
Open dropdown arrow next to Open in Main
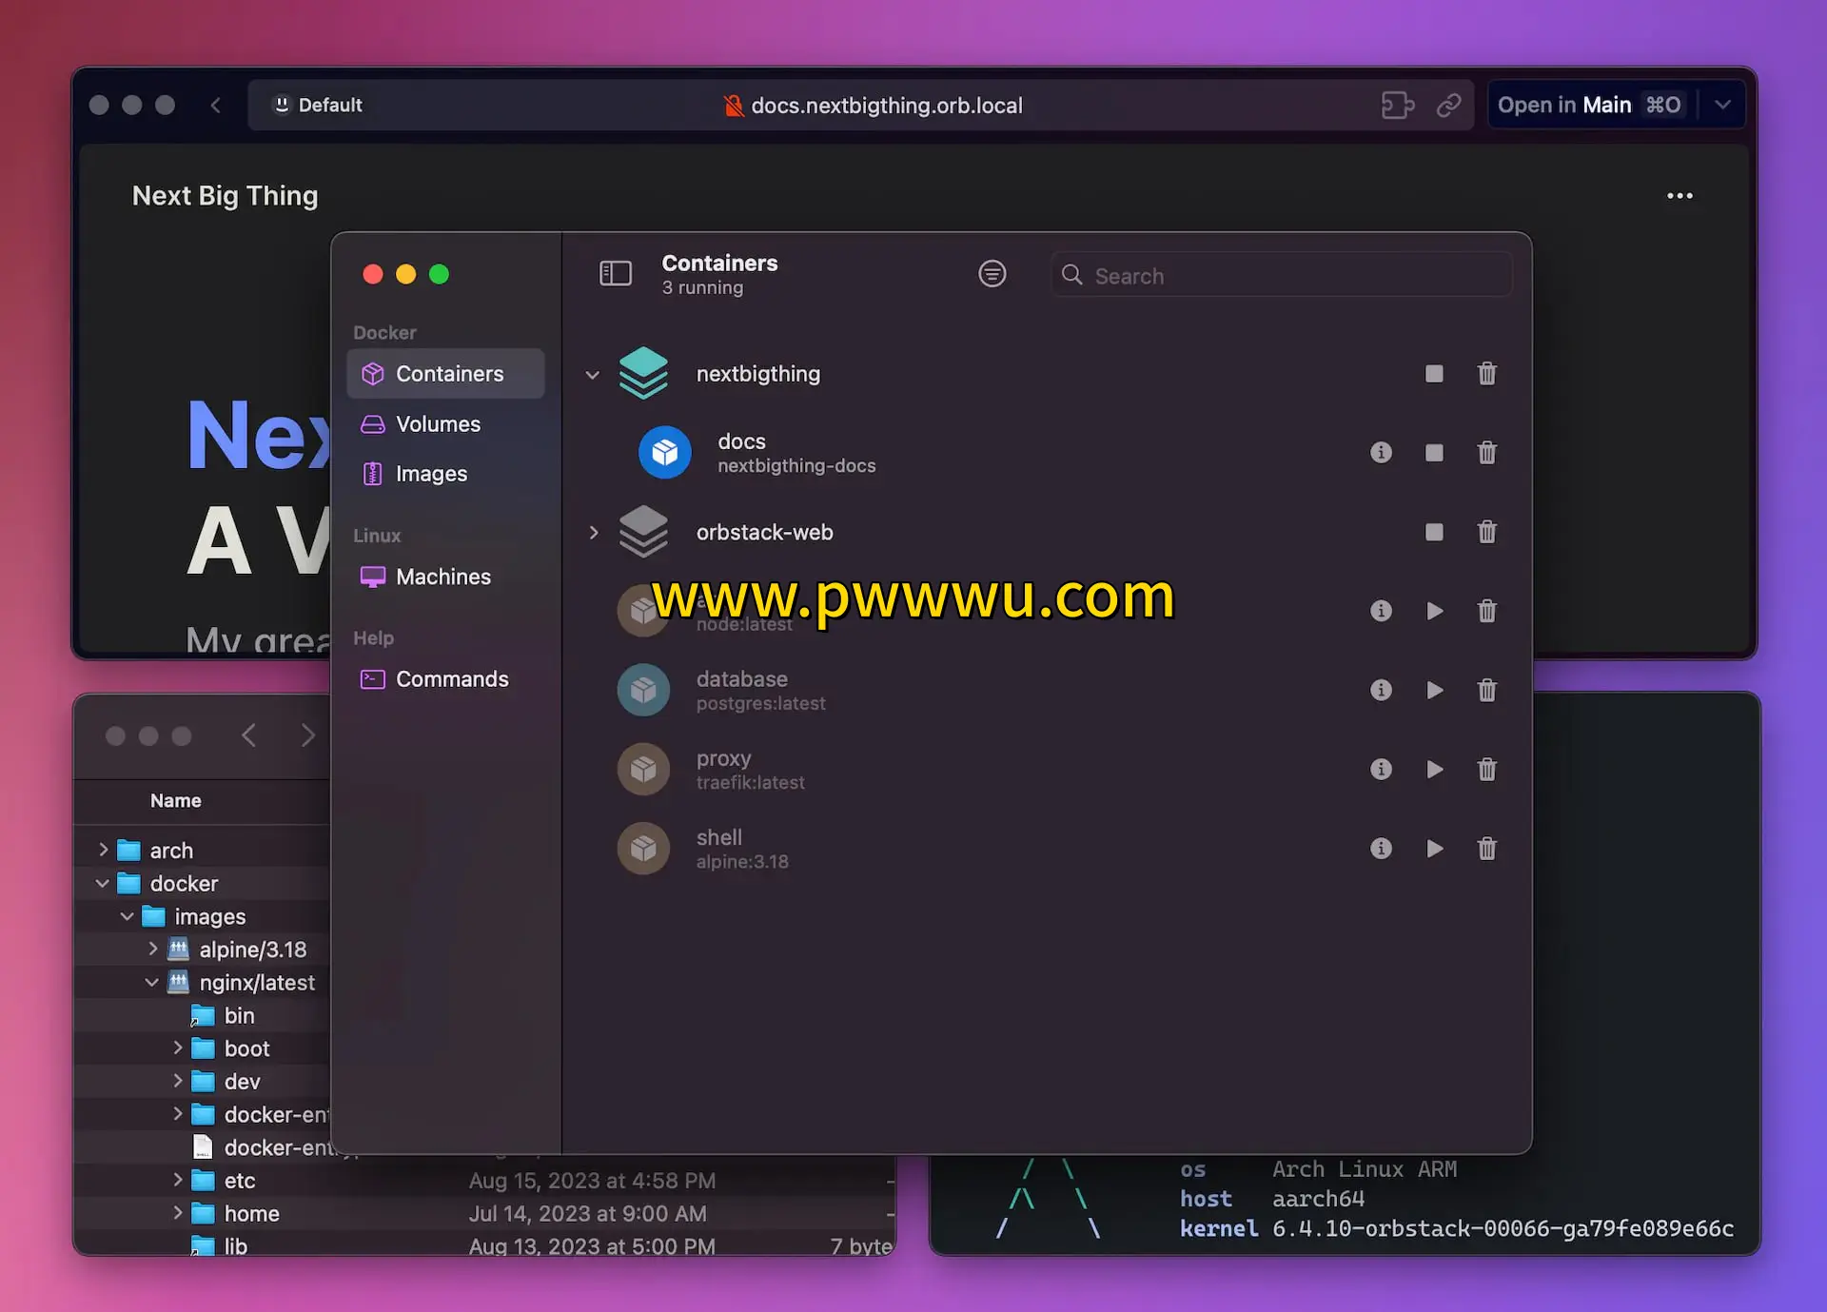tap(1722, 105)
